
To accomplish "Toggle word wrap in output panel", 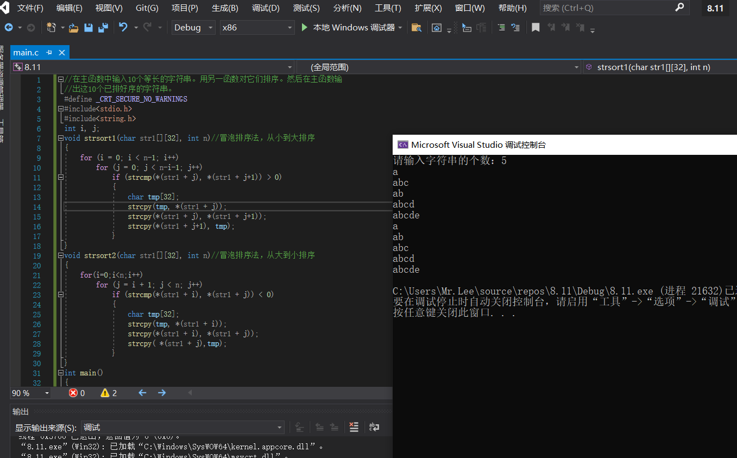I will 374,428.
